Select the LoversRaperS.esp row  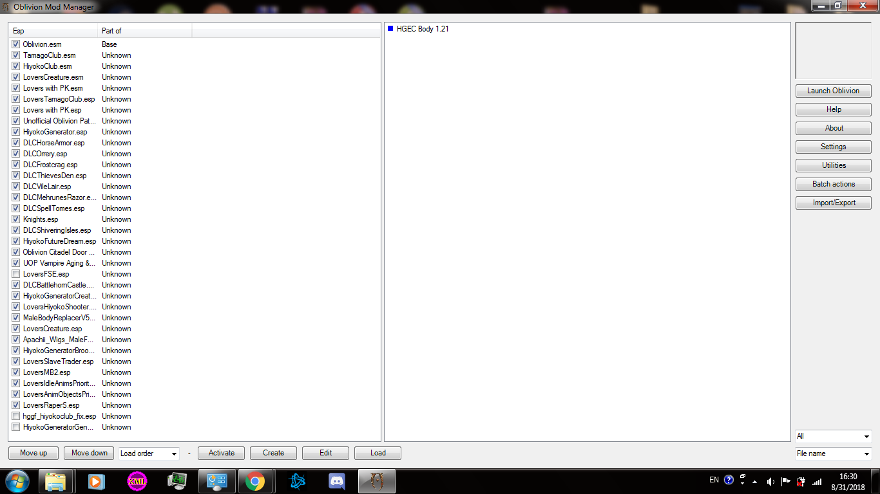click(x=51, y=405)
